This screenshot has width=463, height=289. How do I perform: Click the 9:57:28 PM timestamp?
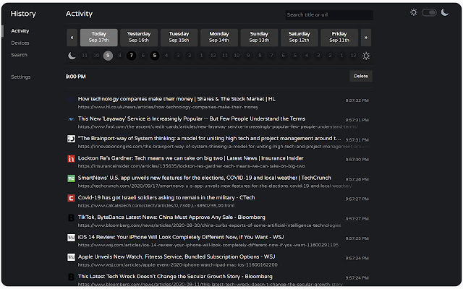(x=357, y=179)
